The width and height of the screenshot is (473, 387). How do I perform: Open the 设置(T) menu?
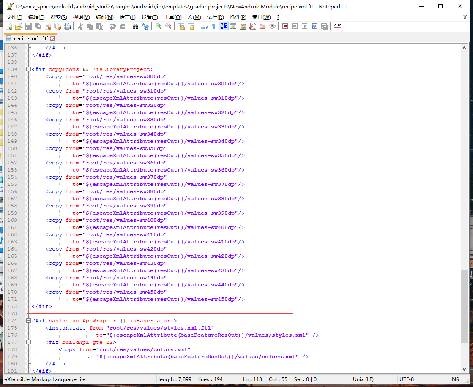pos(150,17)
